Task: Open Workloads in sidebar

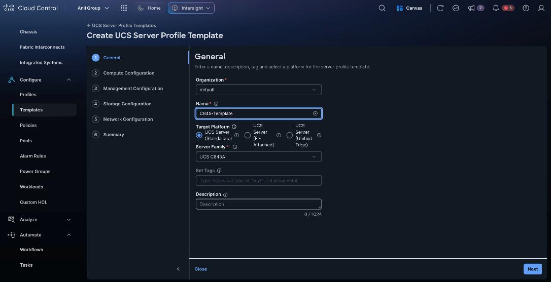Action: click(31, 187)
